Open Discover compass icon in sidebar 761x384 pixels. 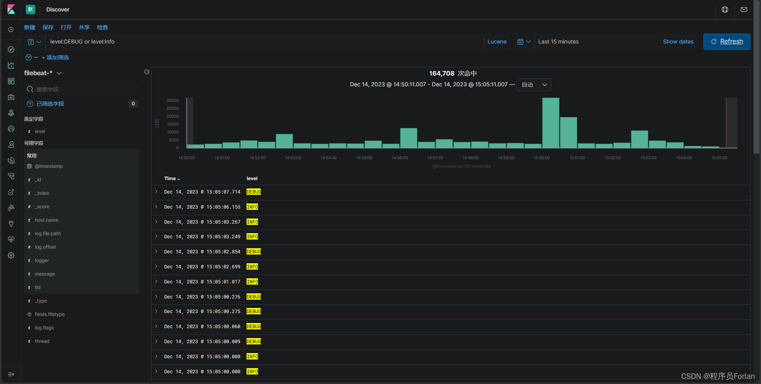(11, 49)
